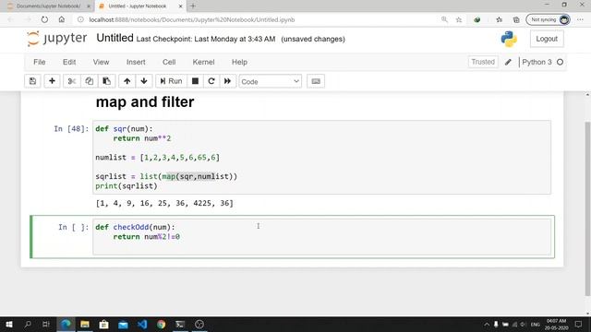Click the Python logo icon
Image resolution: width=591 pixels, height=332 pixels.
[509, 39]
